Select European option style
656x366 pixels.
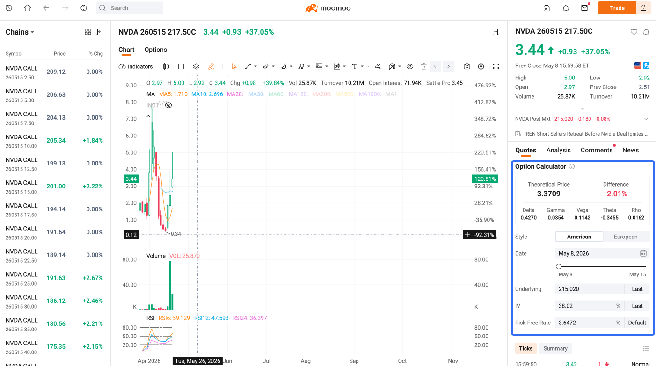[626, 237]
